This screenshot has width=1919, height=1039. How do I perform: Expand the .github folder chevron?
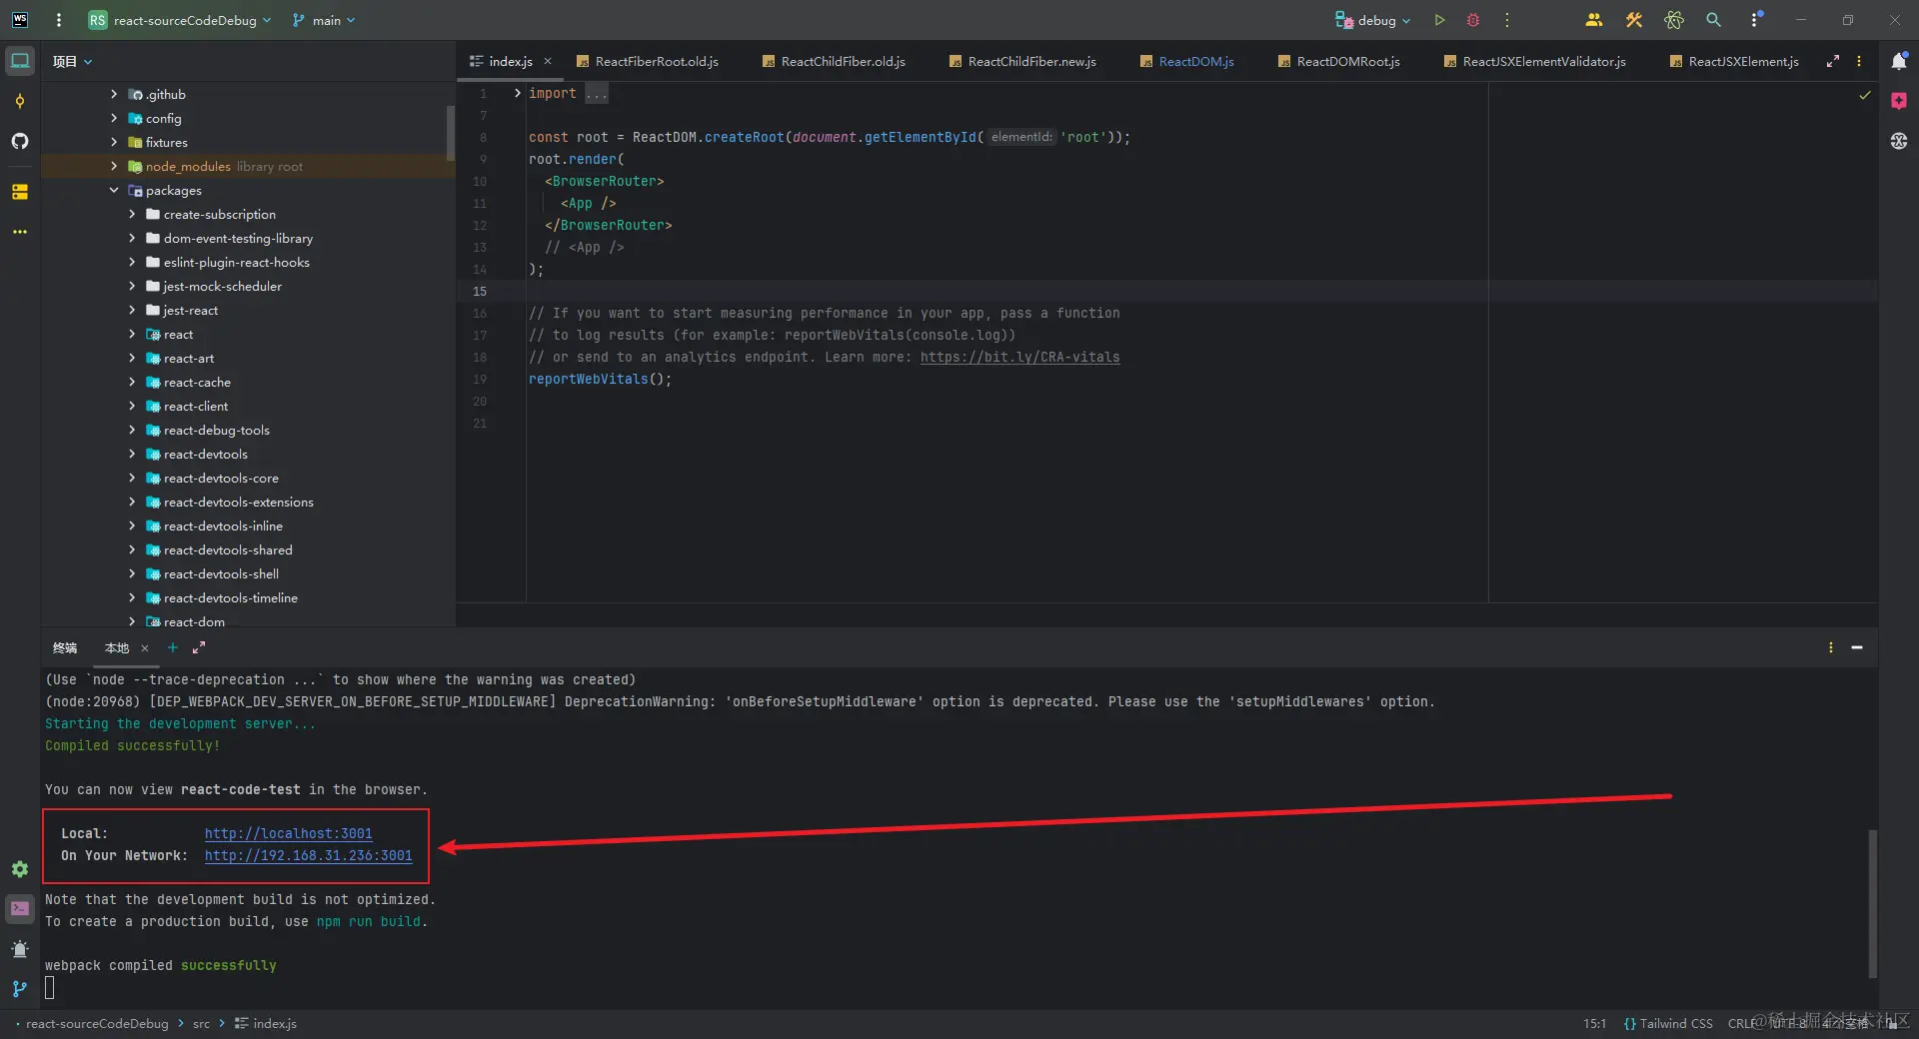pos(114,94)
